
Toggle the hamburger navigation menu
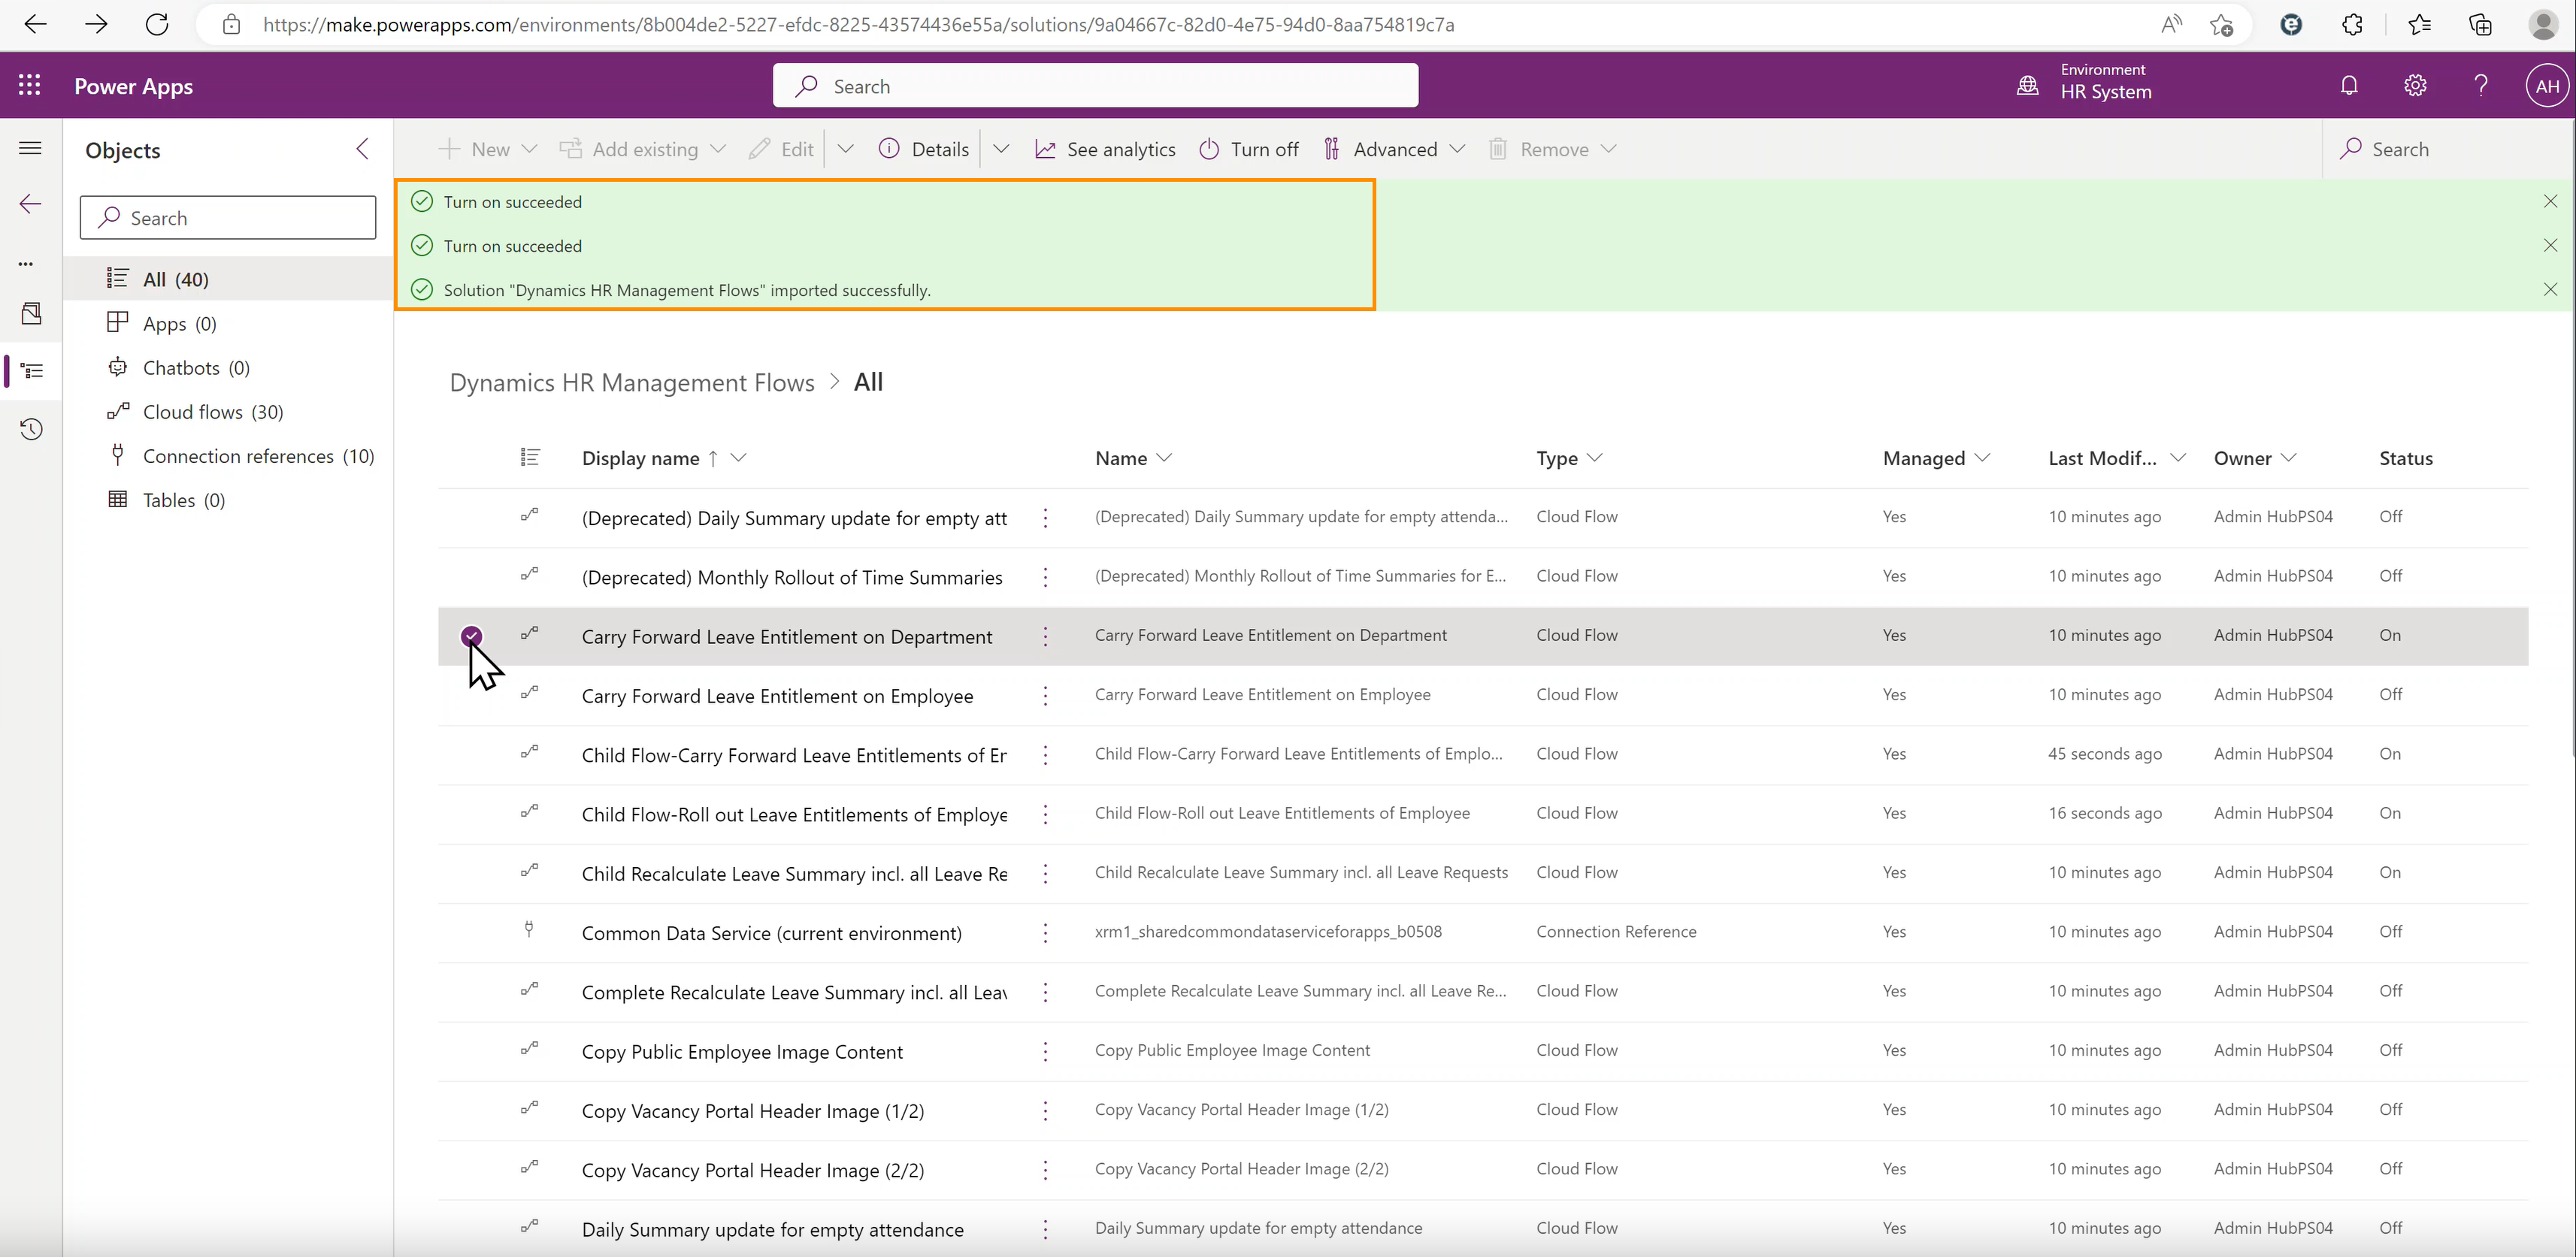click(x=31, y=149)
